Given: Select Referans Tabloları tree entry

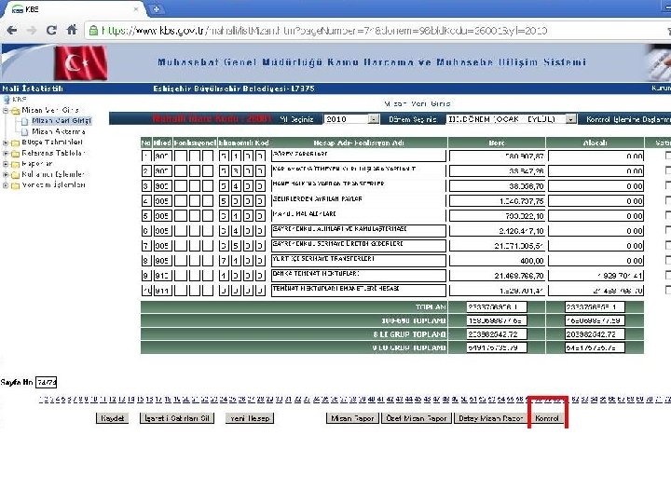Looking at the screenshot, I should pyautogui.click(x=53, y=153).
